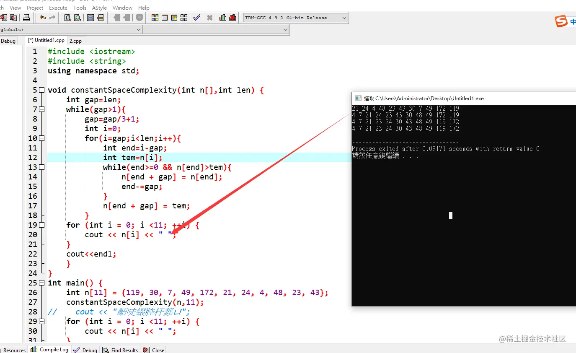The image size is (576, 353).
Task: Collapse the inner while fold at line 13
Action: tap(41, 167)
